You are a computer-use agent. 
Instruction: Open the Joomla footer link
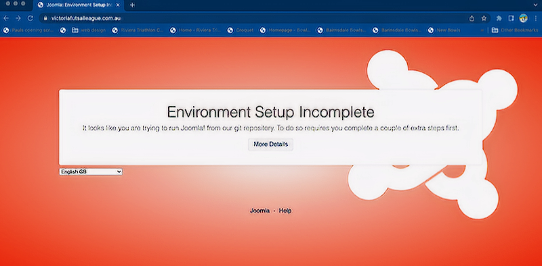pos(259,211)
